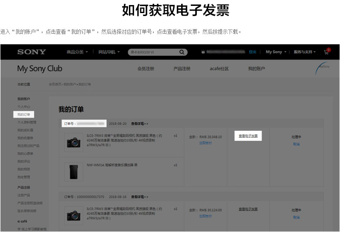Select 我的评论 in the sidebar
340x232 pixels.
(x=24, y=161)
